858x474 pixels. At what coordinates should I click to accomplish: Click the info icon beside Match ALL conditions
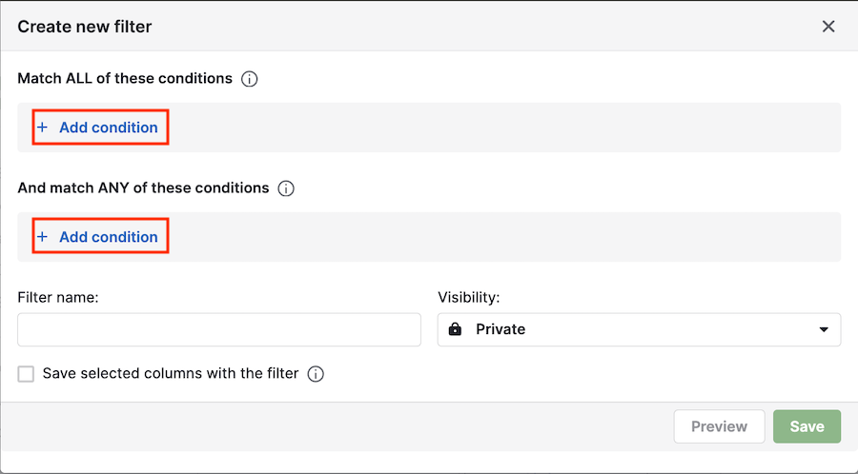coord(250,79)
